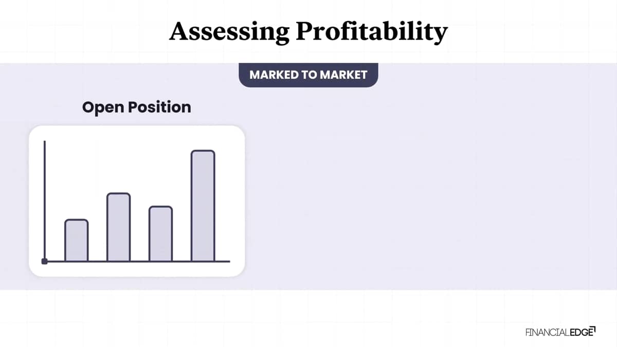Select the second bar of the chart
The height and width of the screenshot is (347, 617).
118,227
